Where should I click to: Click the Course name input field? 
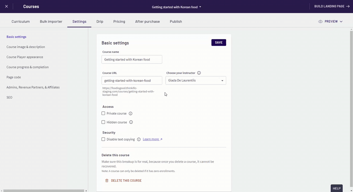coord(132,59)
